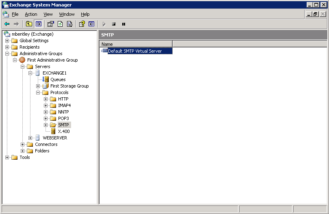Collapse First Administrative Group node
Image resolution: width=329 pixels, height=214 pixels.
click(x=15, y=60)
